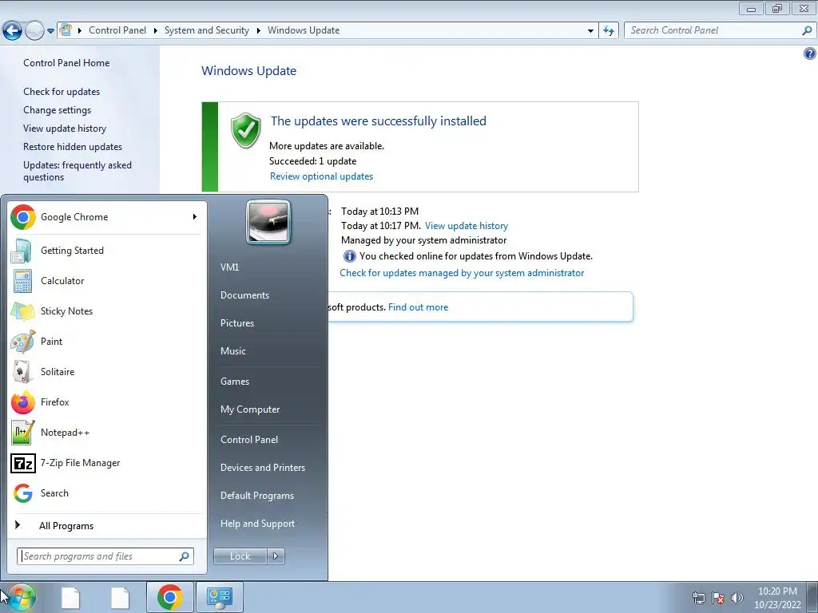Open the Solitaire card icon

point(22,372)
